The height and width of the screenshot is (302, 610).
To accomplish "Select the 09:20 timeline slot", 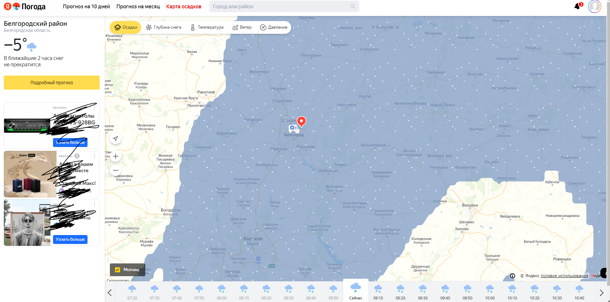I will pyautogui.click(x=400, y=292).
